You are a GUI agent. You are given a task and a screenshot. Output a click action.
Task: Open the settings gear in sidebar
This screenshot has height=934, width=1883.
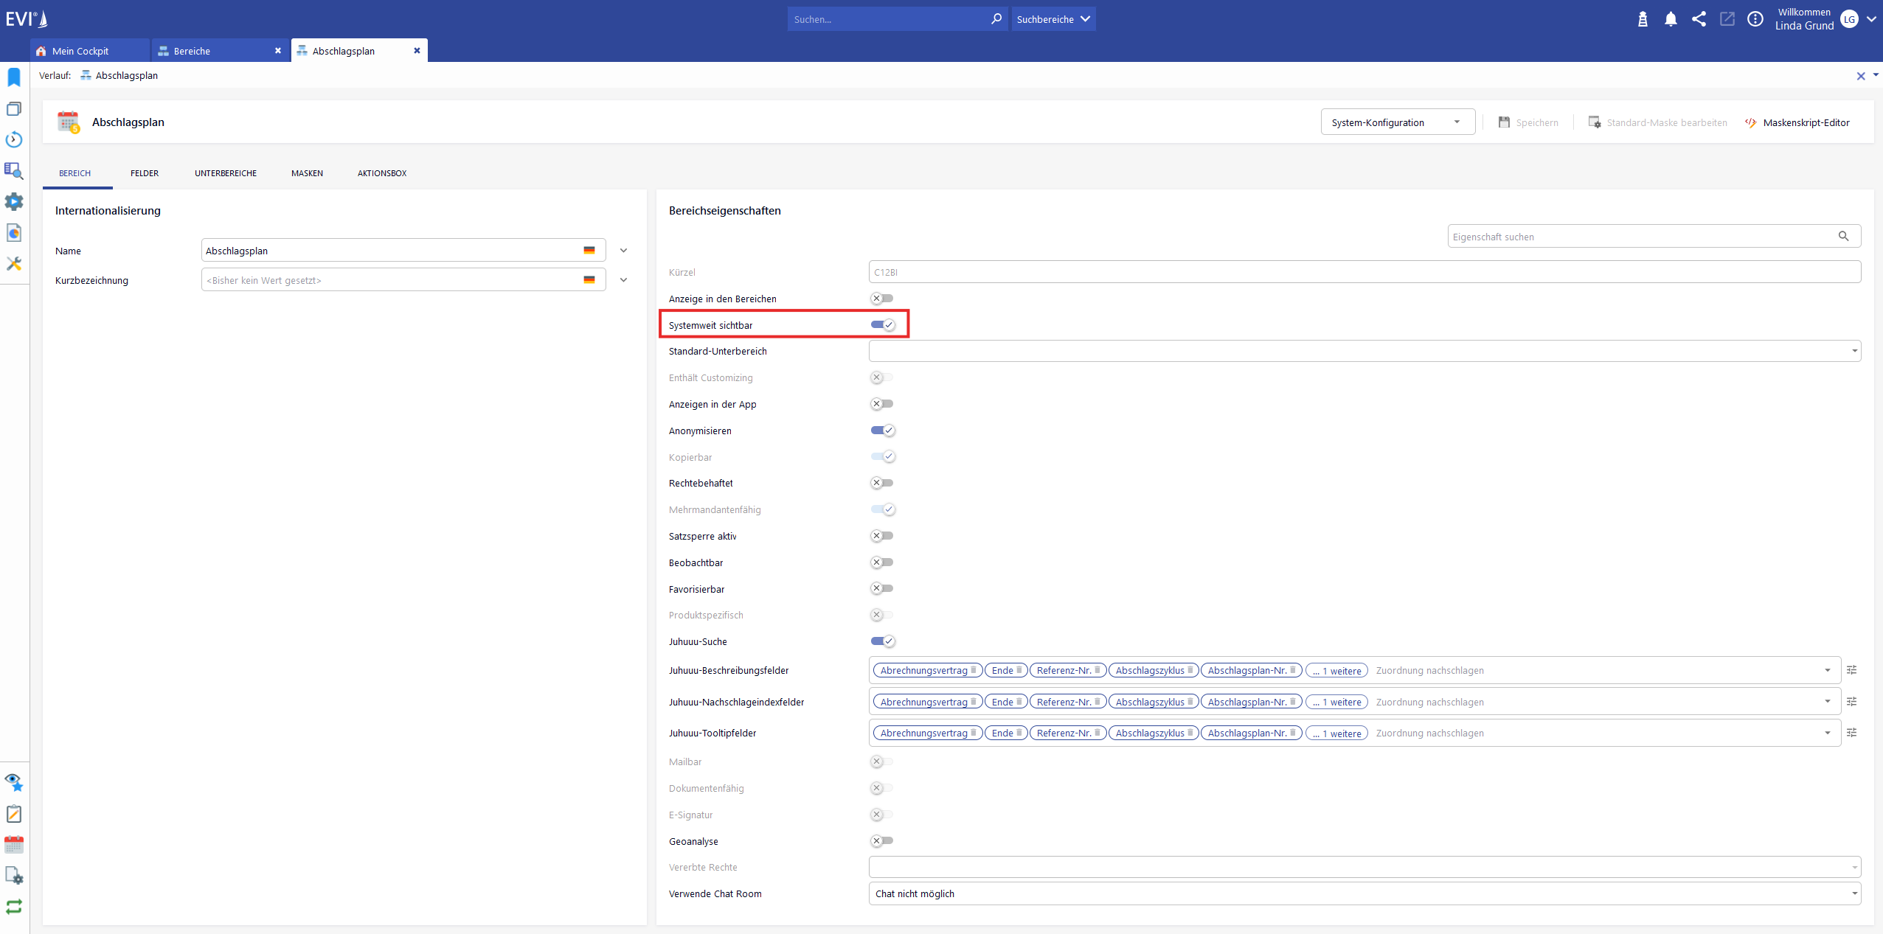[14, 201]
